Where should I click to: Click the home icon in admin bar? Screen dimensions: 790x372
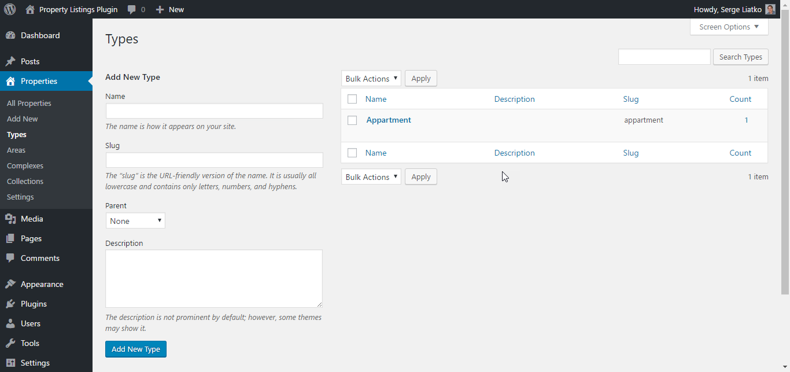click(30, 9)
